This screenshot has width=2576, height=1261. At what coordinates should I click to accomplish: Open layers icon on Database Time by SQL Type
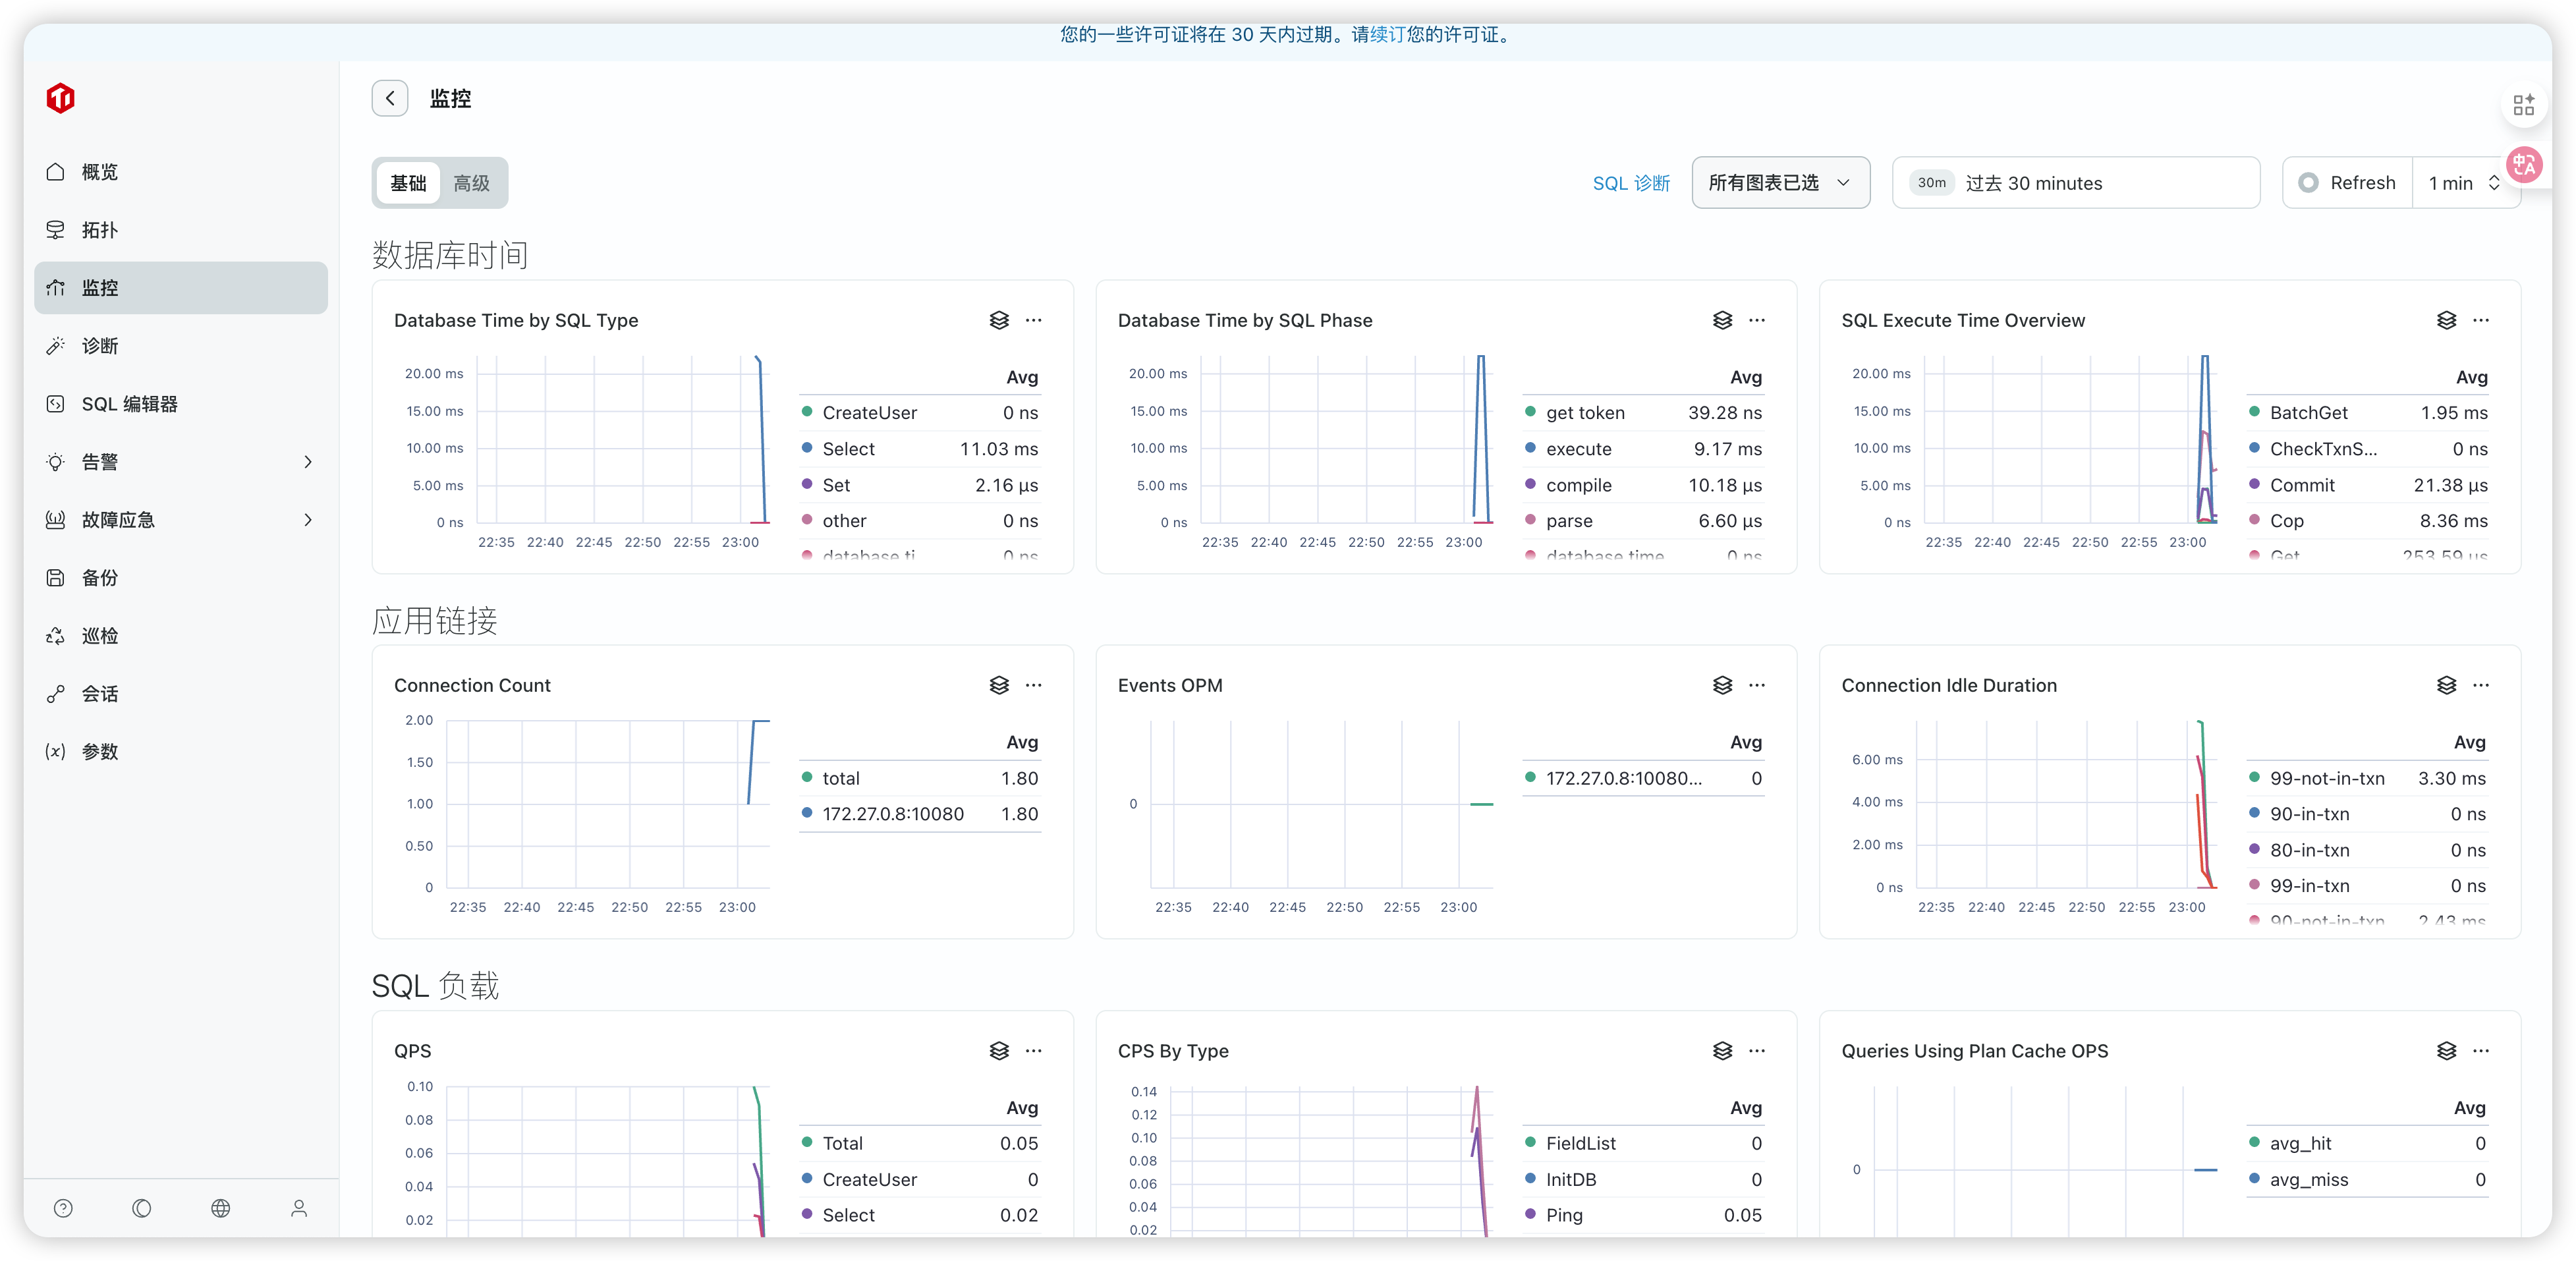(x=998, y=320)
